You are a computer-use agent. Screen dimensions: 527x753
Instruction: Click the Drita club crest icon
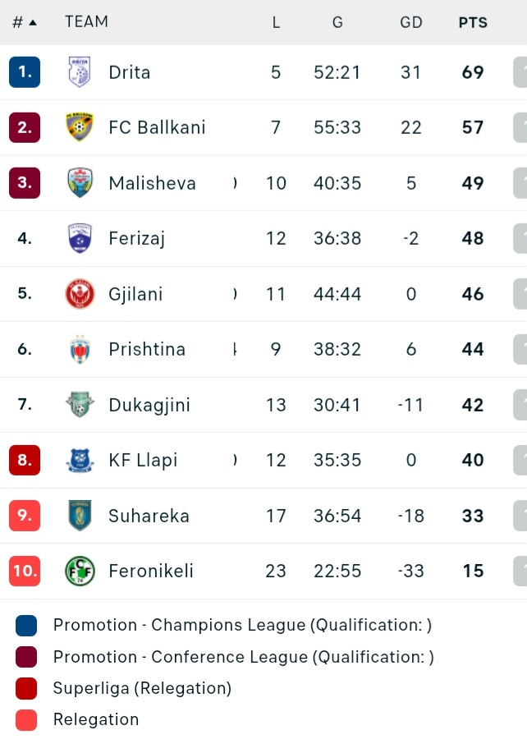coord(79,72)
